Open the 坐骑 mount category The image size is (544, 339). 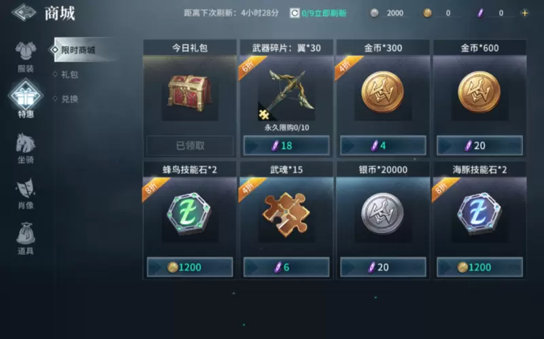pyautogui.click(x=26, y=148)
